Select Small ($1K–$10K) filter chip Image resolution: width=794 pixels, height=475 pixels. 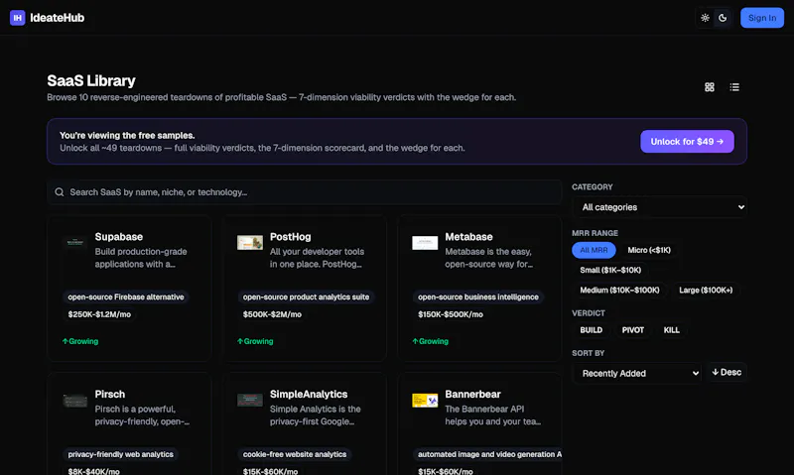(610, 270)
